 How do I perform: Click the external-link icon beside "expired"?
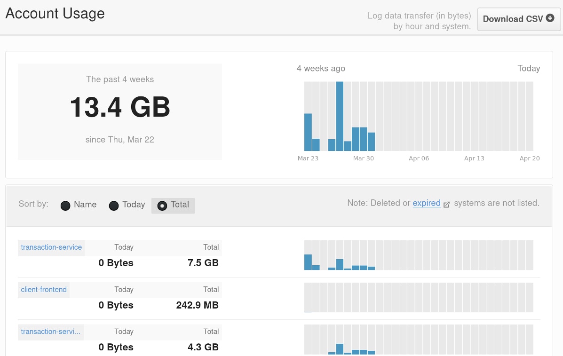pos(446,205)
